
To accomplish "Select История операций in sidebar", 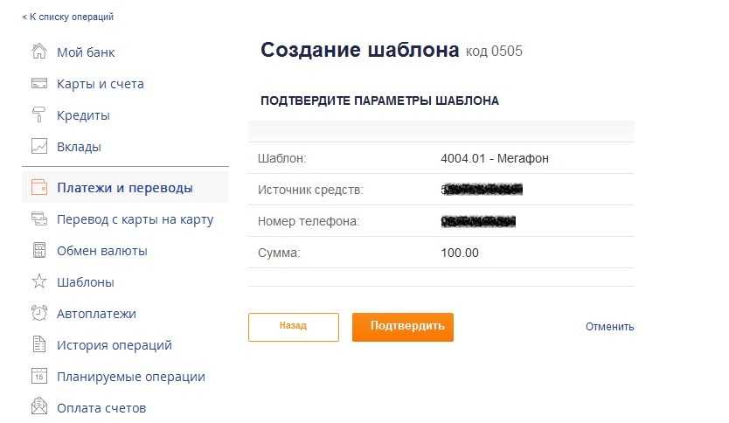I will (114, 345).
